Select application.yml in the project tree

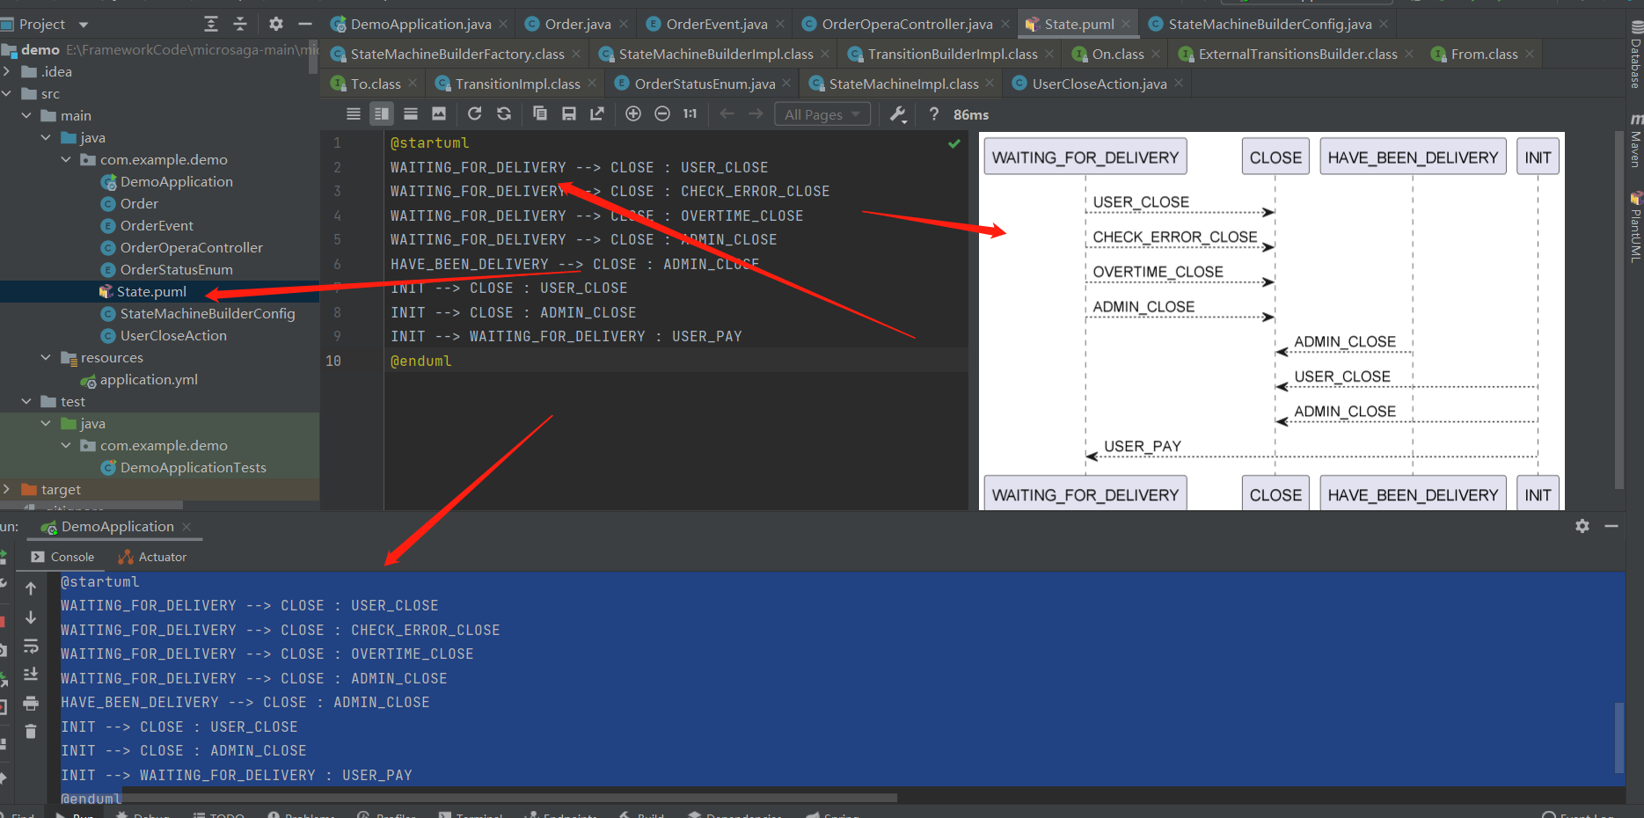click(148, 379)
